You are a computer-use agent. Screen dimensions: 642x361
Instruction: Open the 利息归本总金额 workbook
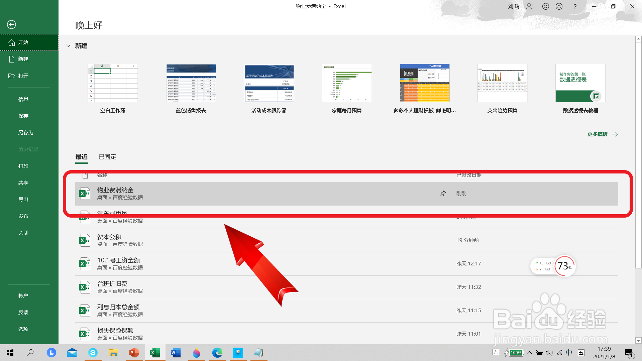pos(346,311)
